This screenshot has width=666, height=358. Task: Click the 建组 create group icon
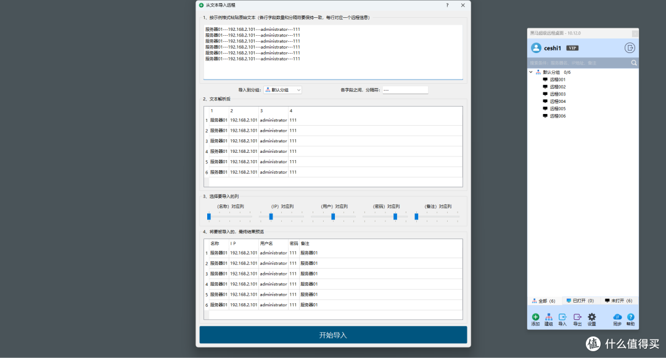pyautogui.click(x=549, y=317)
